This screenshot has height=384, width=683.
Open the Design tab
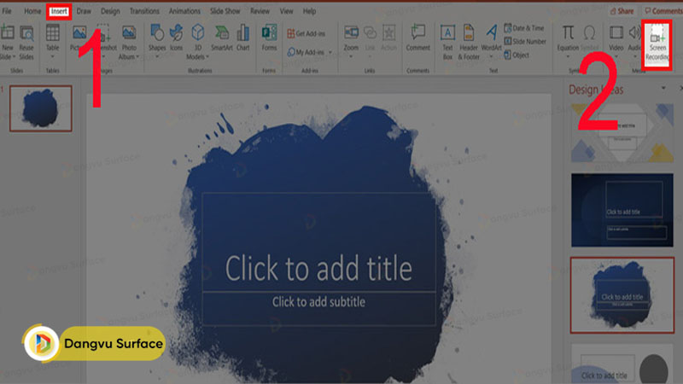point(110,11)
